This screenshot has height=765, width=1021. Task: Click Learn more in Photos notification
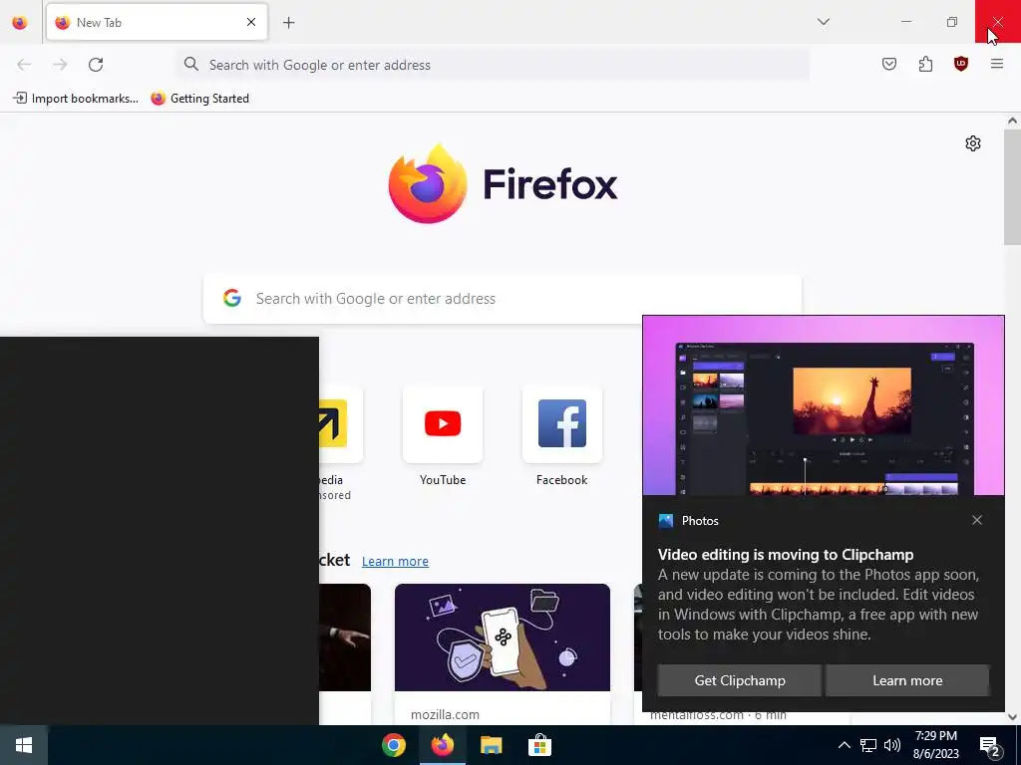click(907, 680)
